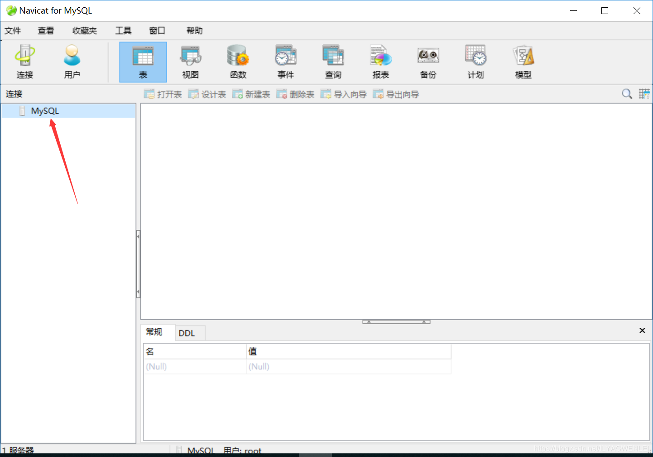
Task: Switch to the DDL tab
Action: (190, 333)
